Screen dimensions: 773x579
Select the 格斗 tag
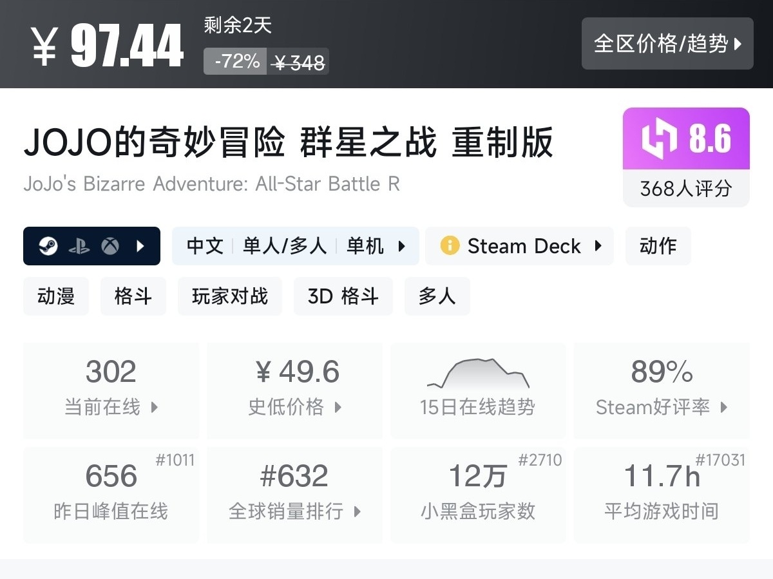tap(133, 296)
